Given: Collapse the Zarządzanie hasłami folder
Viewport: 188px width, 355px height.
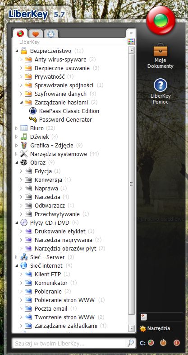Looking at the screenshot, I should click(x=21, y=103).
